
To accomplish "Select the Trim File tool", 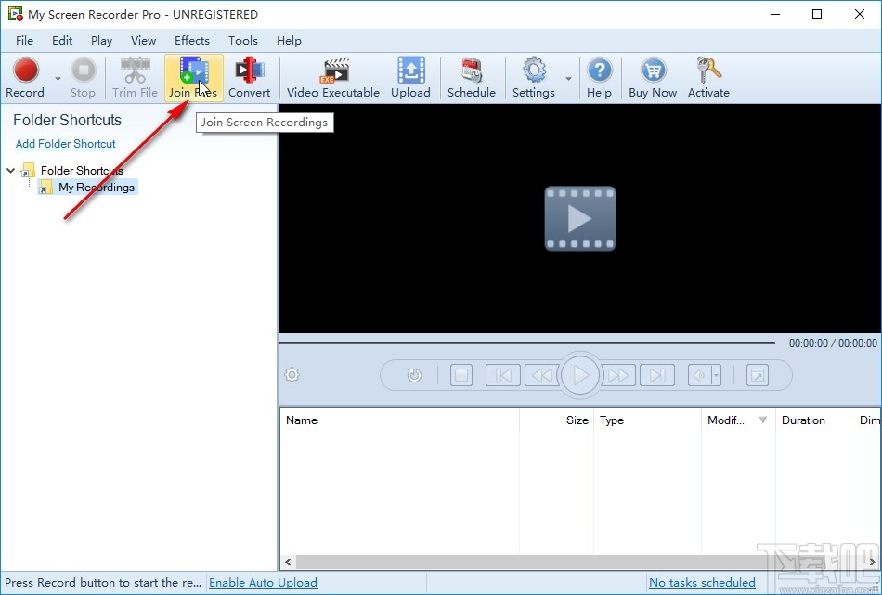I will [x=135, y=78].
